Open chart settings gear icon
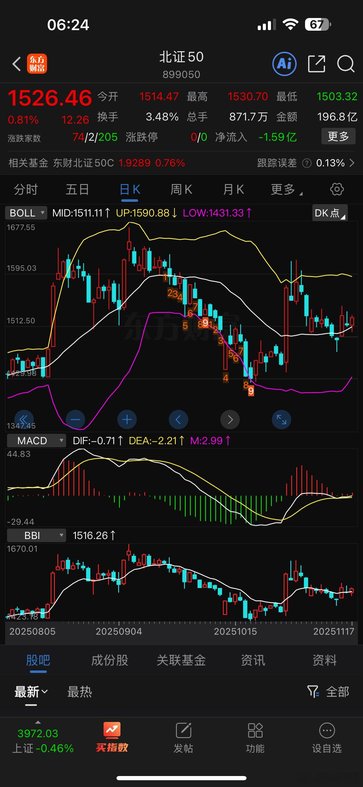The height and width of the screenshot is (787, 363). tap(337, 189)
